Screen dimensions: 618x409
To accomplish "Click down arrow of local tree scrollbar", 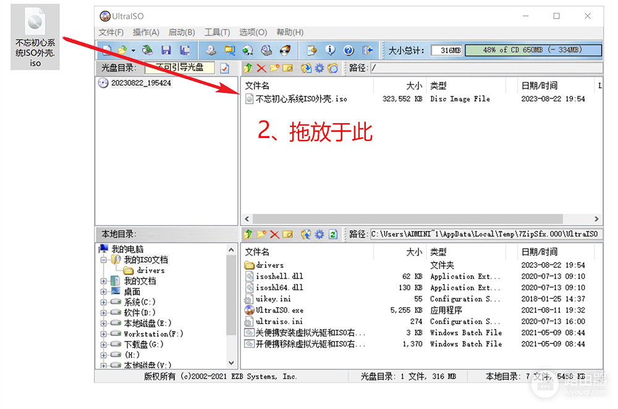I will [x=231, y=363].
